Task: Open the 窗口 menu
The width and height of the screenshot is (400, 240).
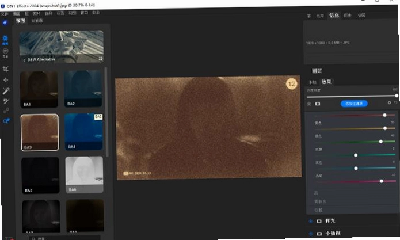Action: tap(84, 13)
